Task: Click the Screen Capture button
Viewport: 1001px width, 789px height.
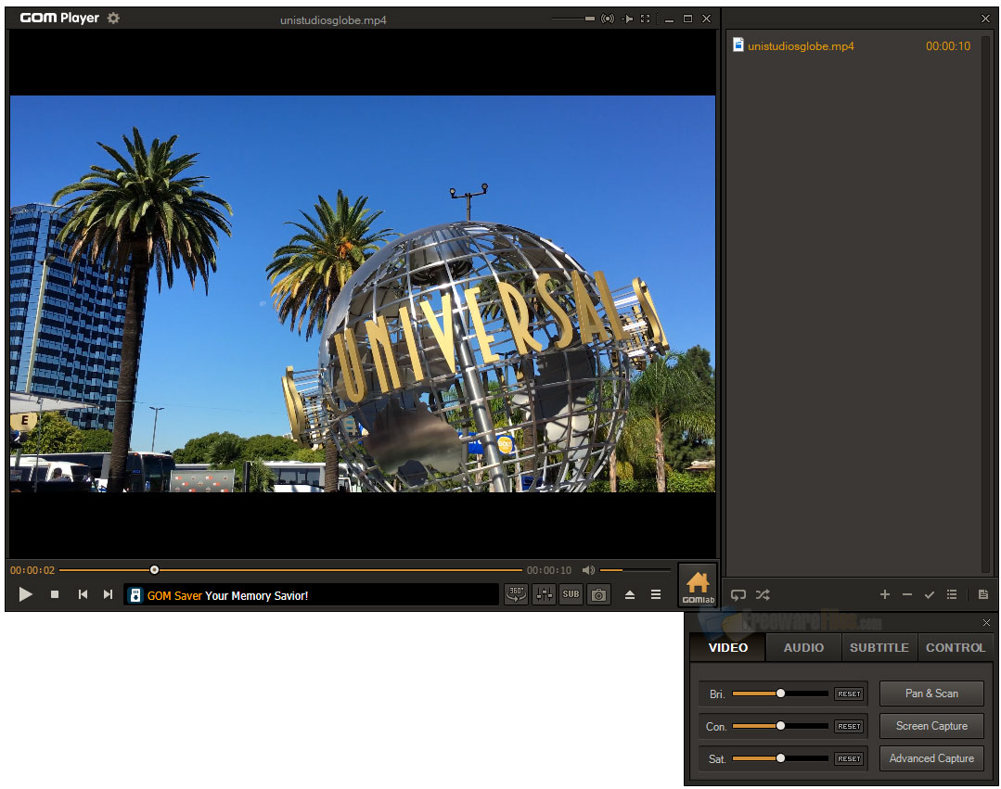Action: tap(931, 726)
